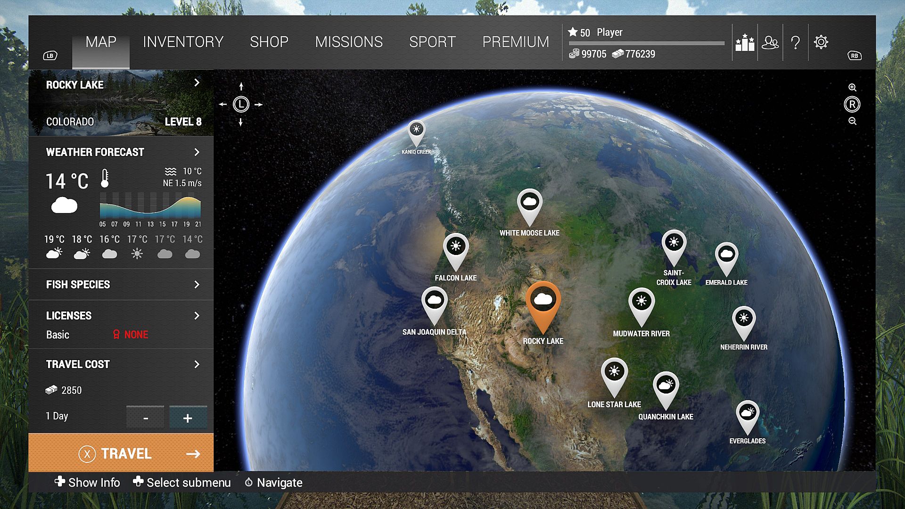Expand the Weather Forecast section
Image resolution: width=905 pixels, height=509 pixels.
point(197,152)
